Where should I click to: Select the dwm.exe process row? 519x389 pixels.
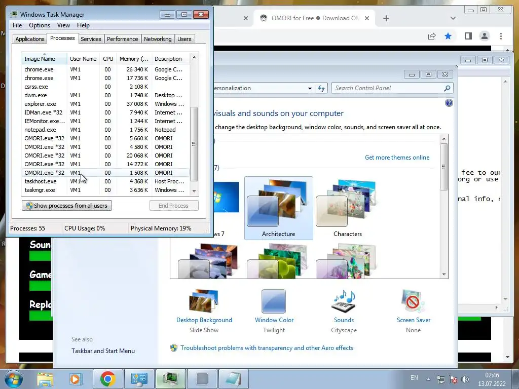coord(105,95)
